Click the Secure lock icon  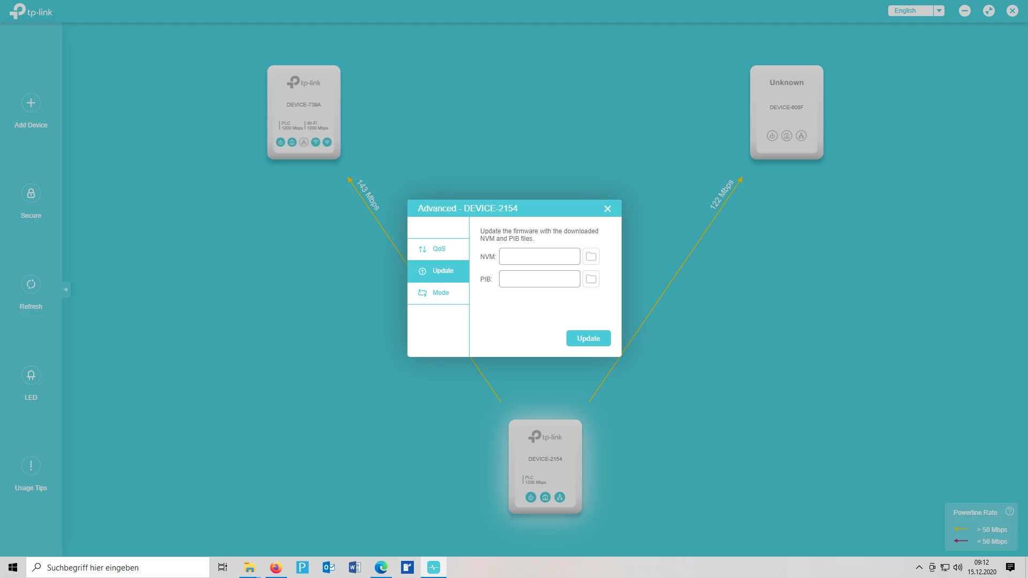coord(31,193)
